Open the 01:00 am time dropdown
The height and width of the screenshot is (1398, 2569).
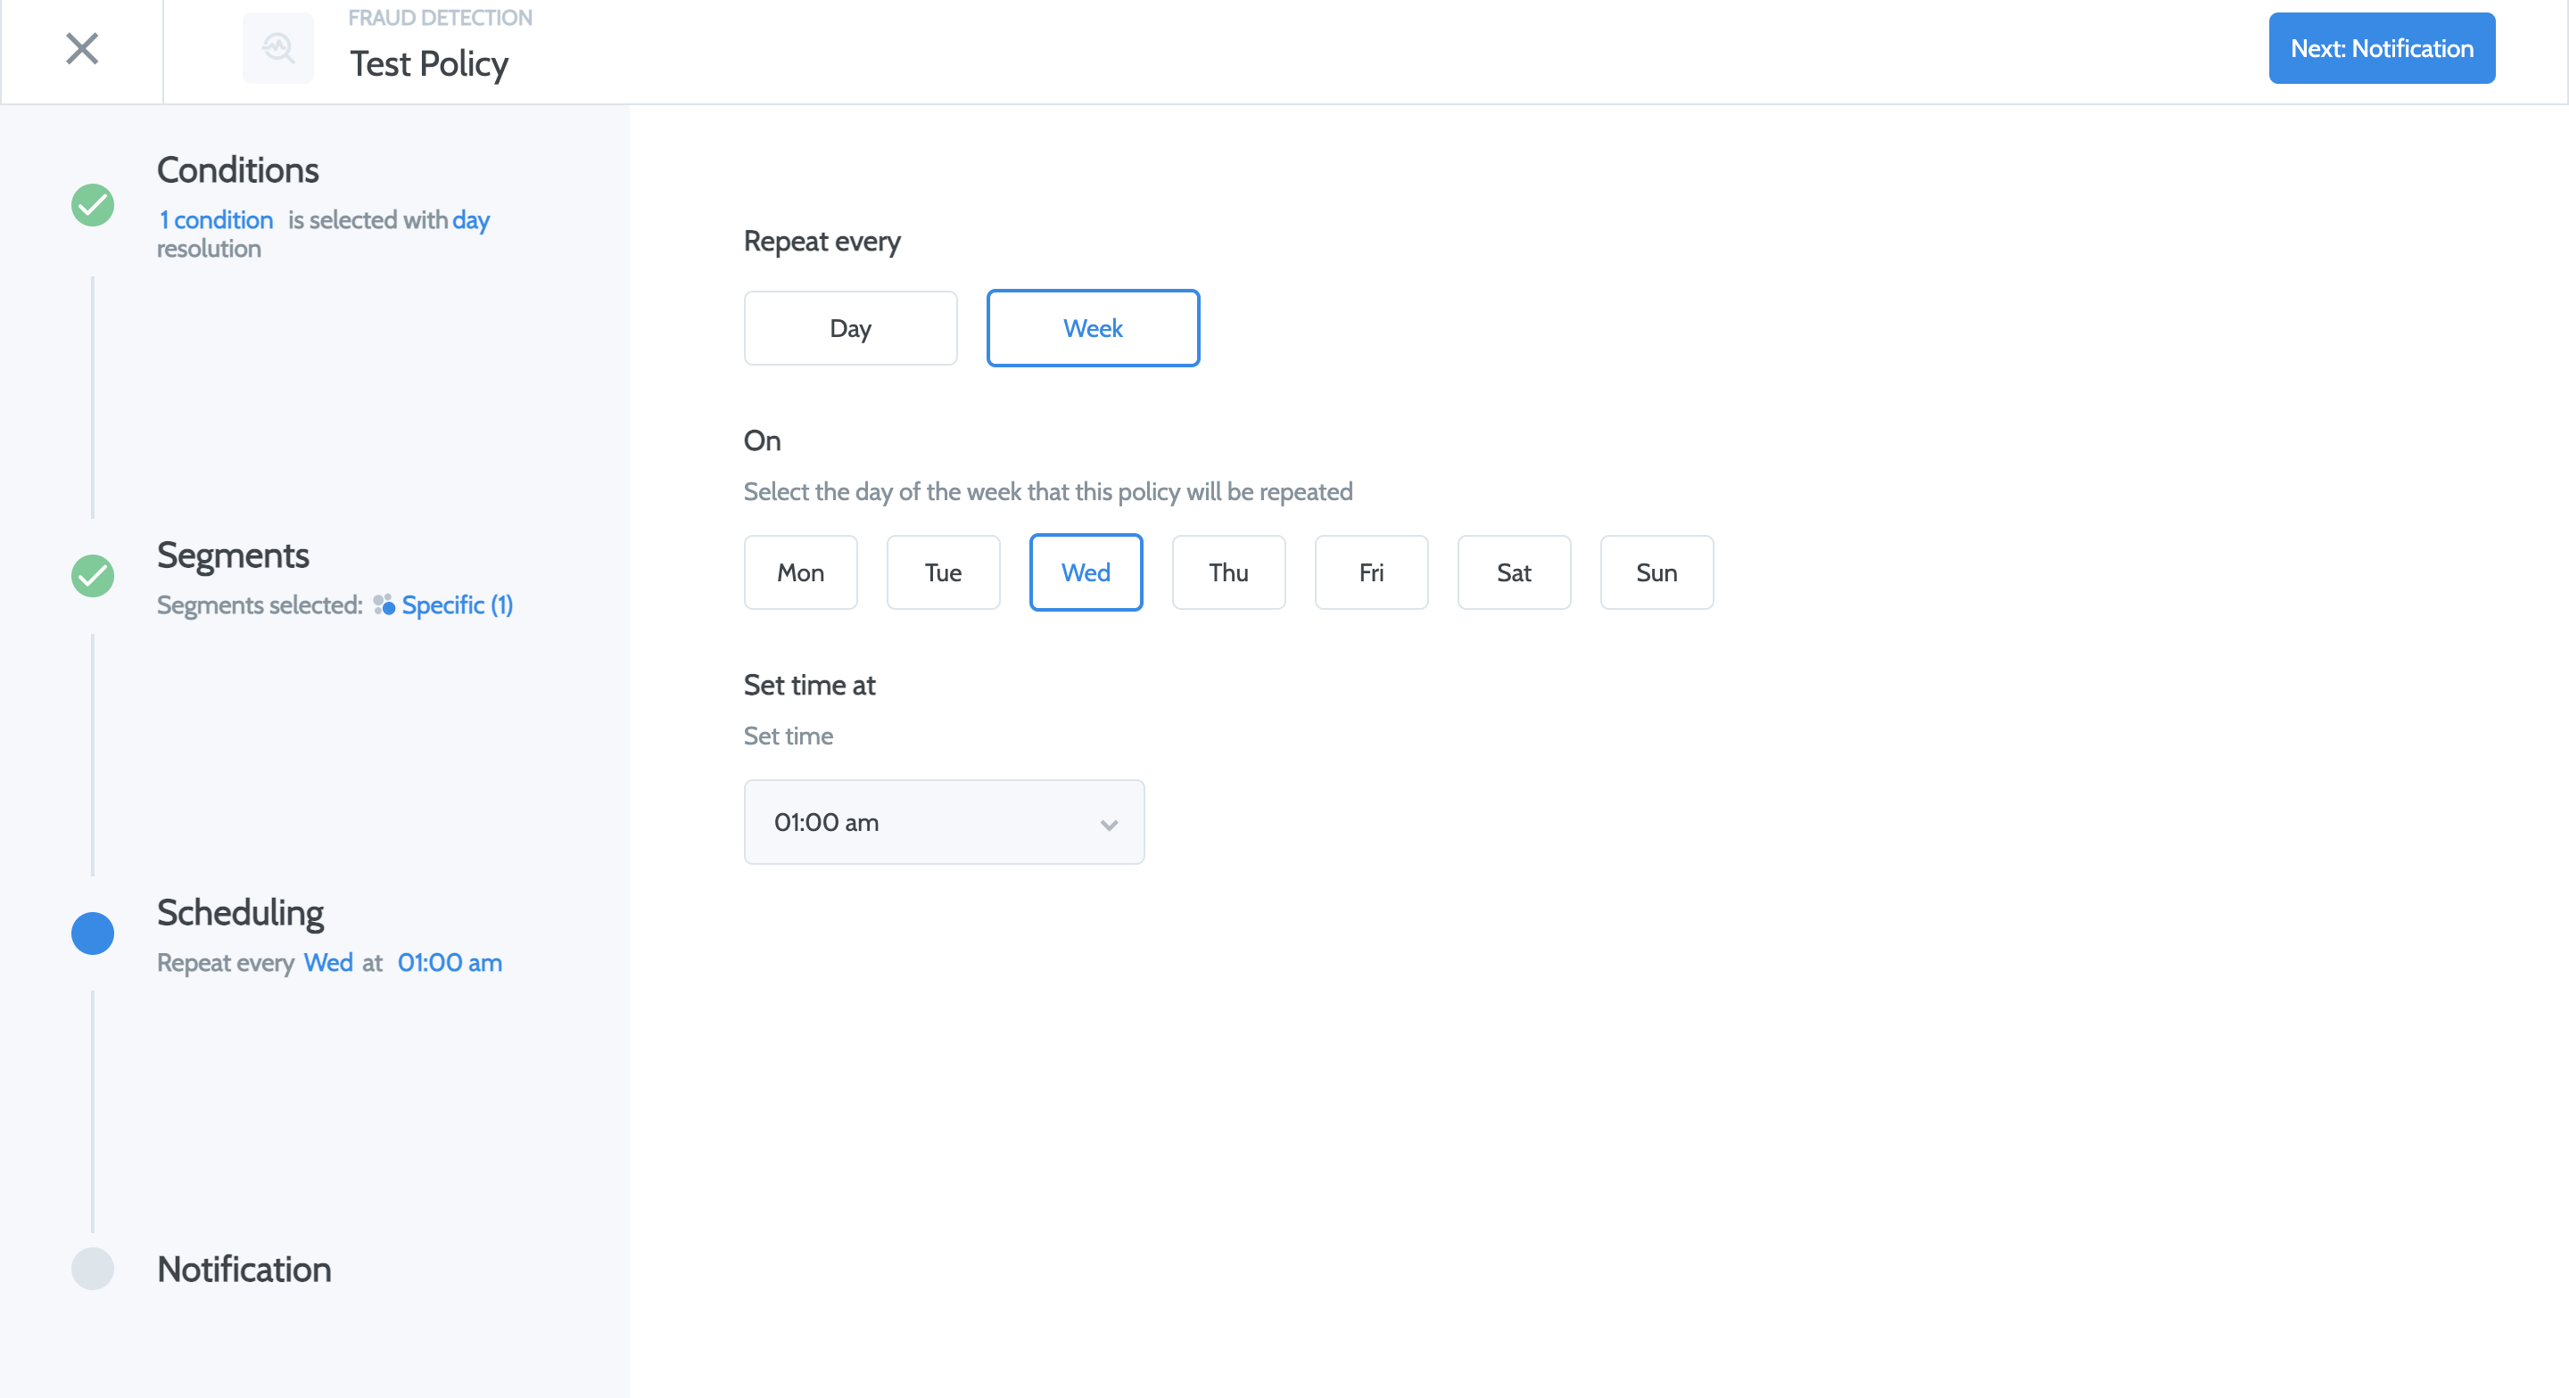(x=943, y=822)
